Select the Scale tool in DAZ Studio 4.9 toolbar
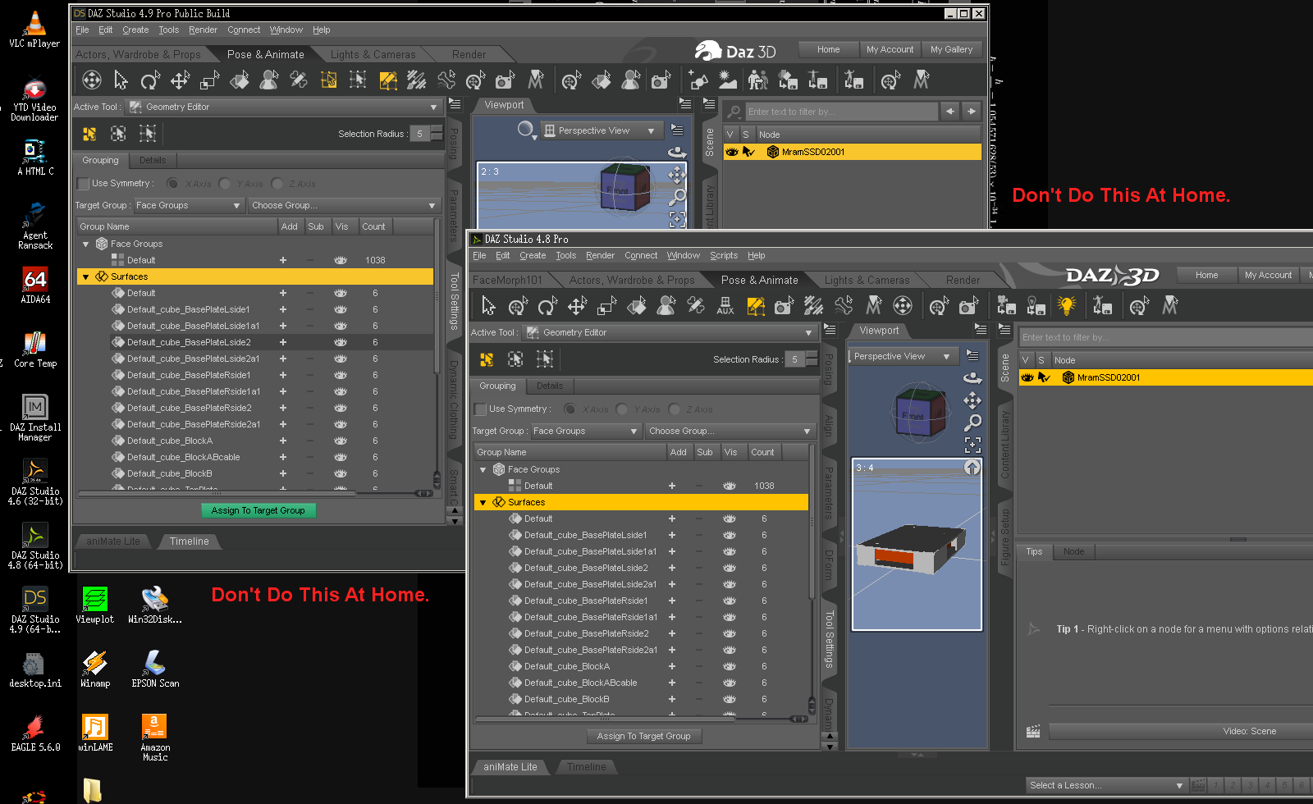This screenshot has height=804, width=1313. (209, 80)
